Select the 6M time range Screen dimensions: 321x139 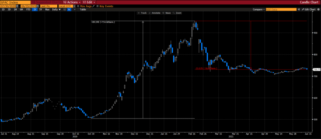(x=21, y=9)
